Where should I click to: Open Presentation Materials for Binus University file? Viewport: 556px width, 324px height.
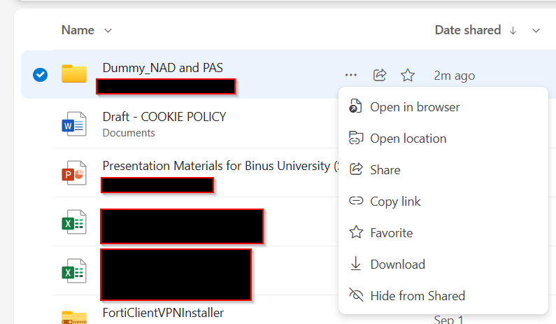point(220,166)
